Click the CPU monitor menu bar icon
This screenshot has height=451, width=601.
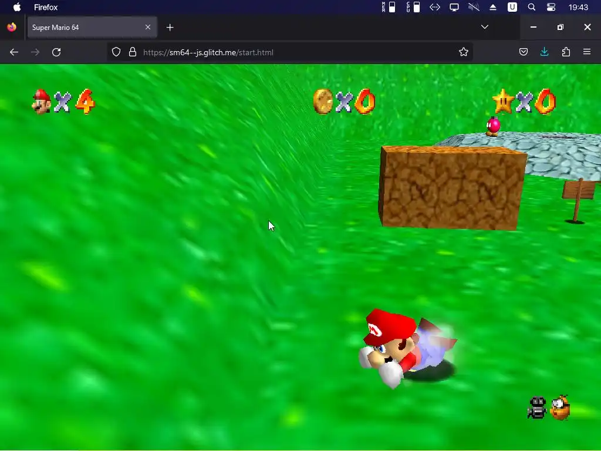click(x=413, y=7)
